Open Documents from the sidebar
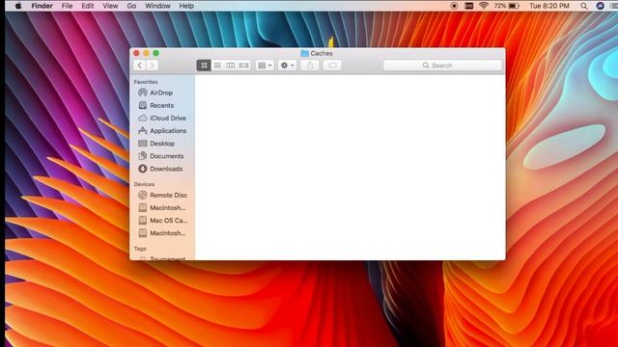Image resolution: width=618 pixels, height=347 pixels. click(162, 156)
